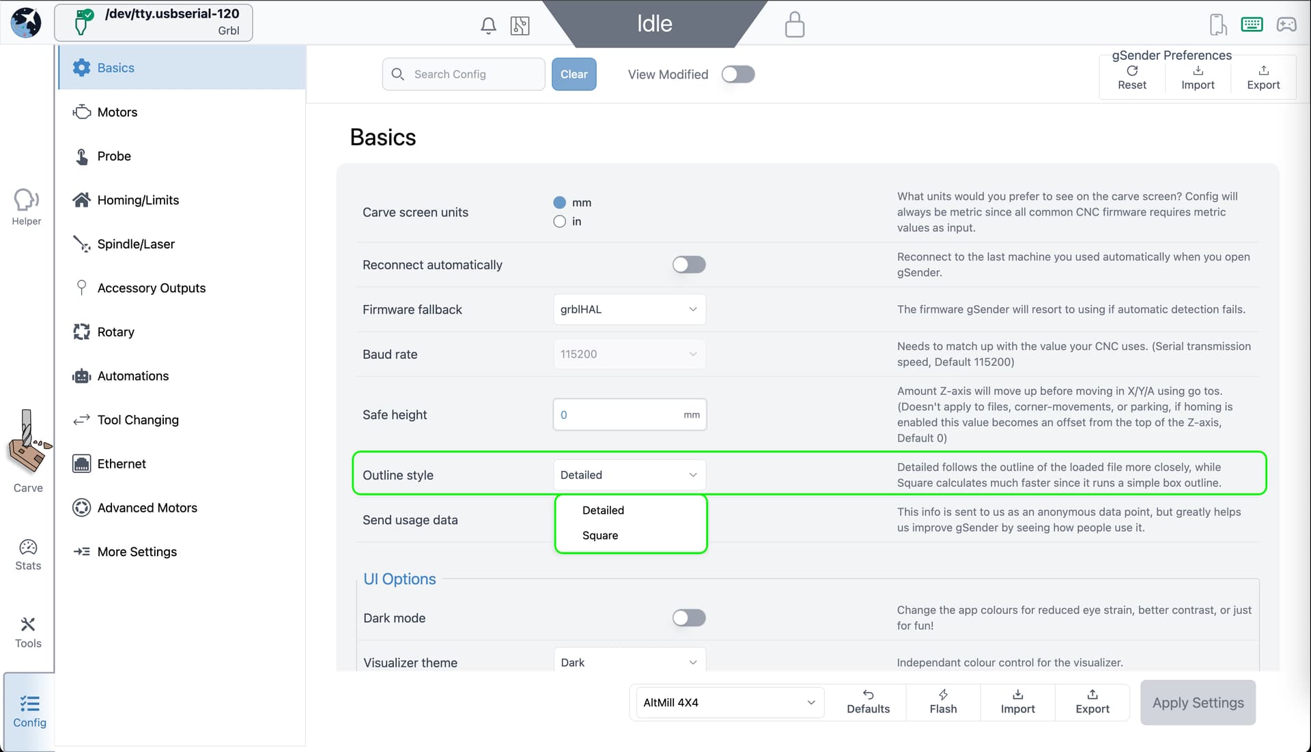Open the Carve screen
The width and height of the screenshot is (1311, 752).
[28, 452]
